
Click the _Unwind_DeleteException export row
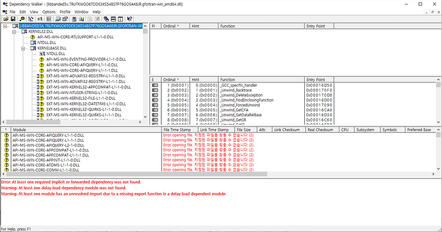click(241, 95)
